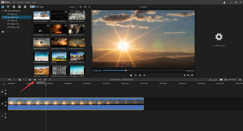The height and width of the screenshot is (131, 243).
Task: Click the Undo arrow in timeline toolbar
Action: (x=10, y=80)
